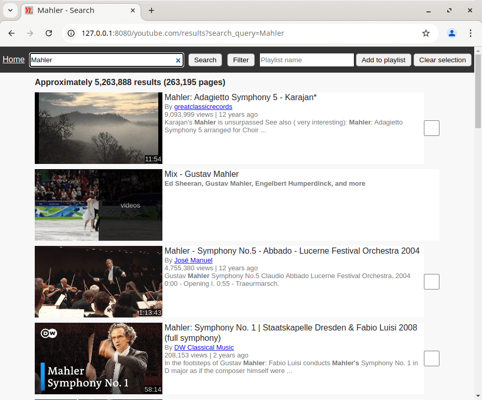The image size is (482, 400).
Task: Open the Filter options
Action: coord(241,60)
